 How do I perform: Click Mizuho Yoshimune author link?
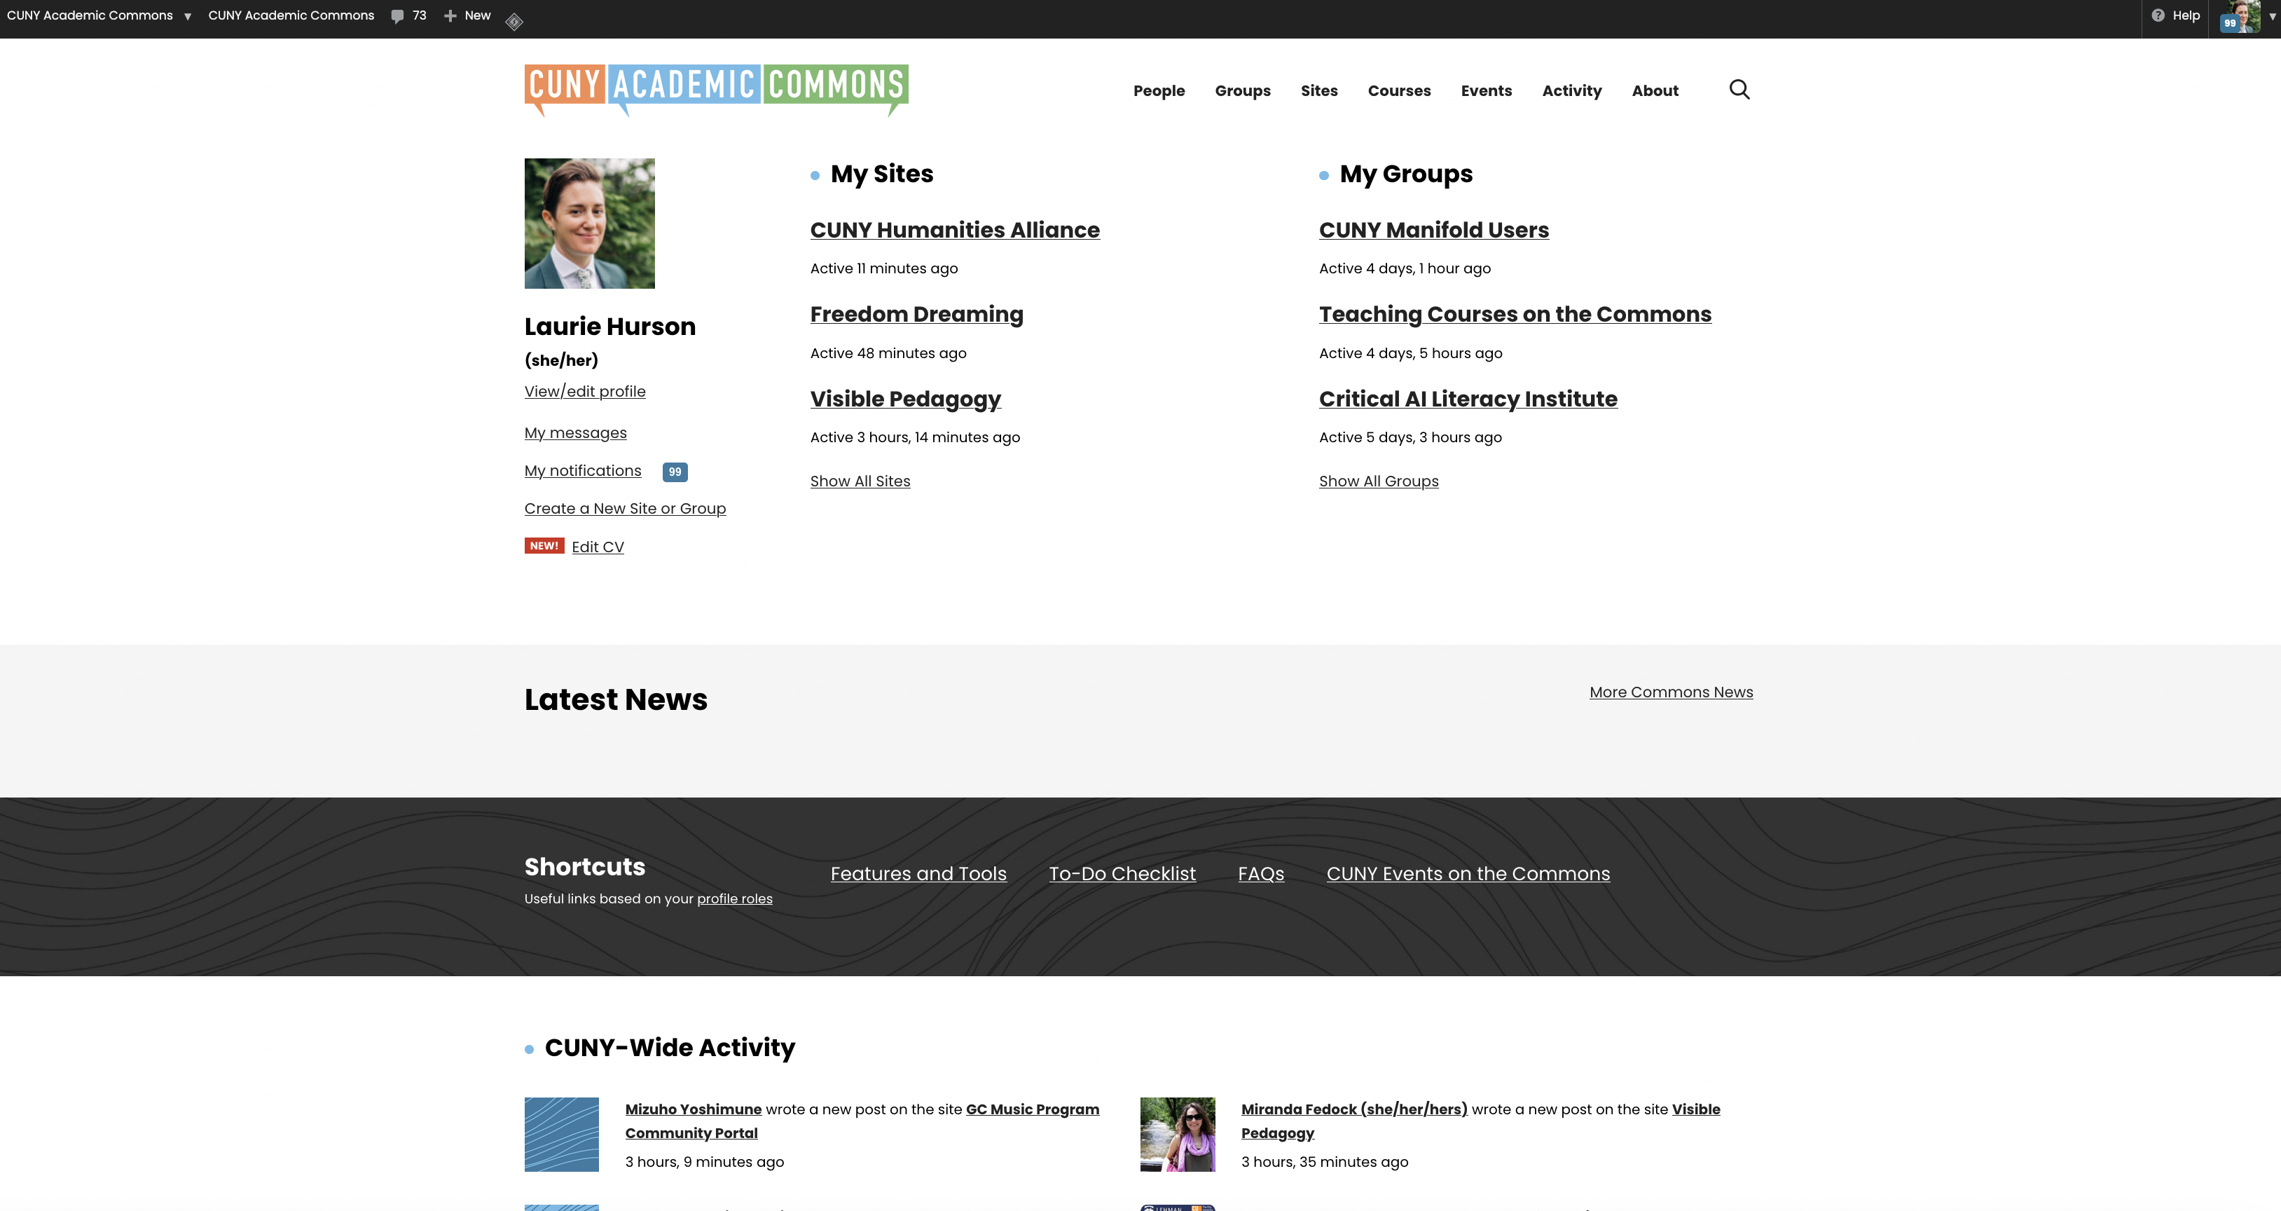[x=694, y=1109]
